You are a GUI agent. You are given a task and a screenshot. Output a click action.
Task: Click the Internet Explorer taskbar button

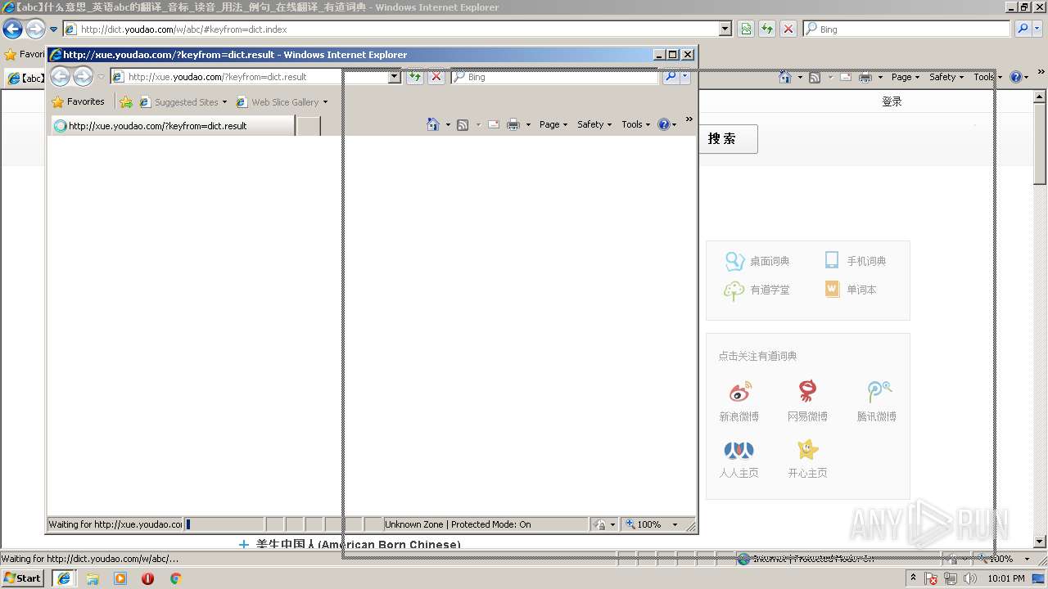click(63, 578)
